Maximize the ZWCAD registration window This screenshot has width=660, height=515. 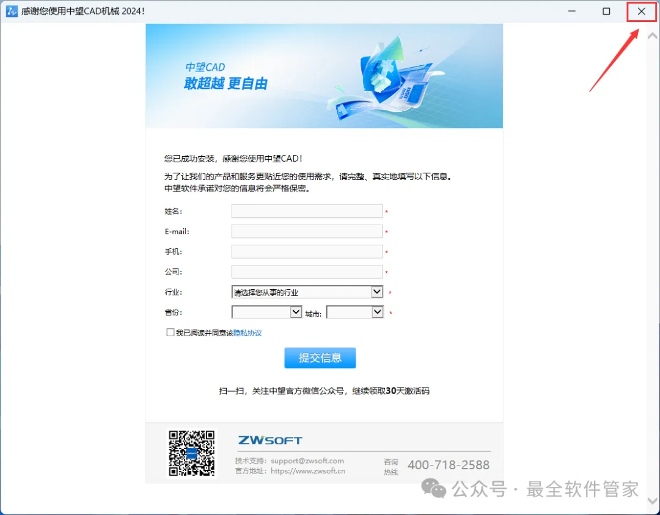607,12
